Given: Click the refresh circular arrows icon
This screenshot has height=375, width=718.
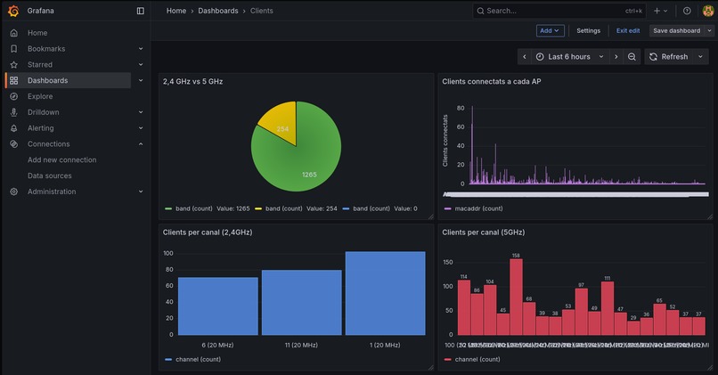Looking at the screenshot, I should click(654, 57).
